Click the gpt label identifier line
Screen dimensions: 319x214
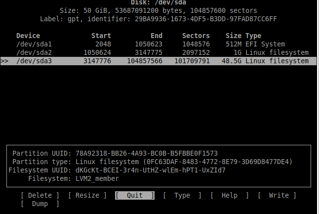tap(159, 19)
